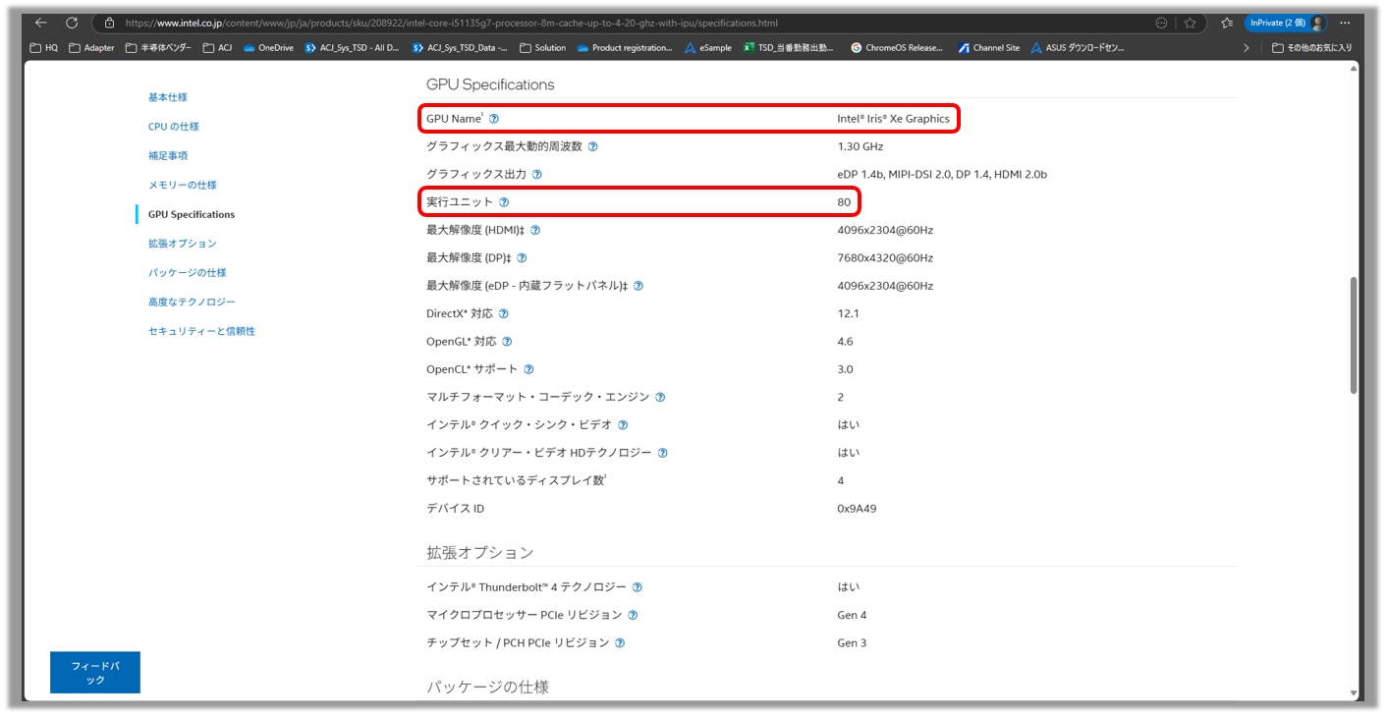Jump to 補足事項 section
The width and height of the screenshot is (1388, 717).
(168, 155)
